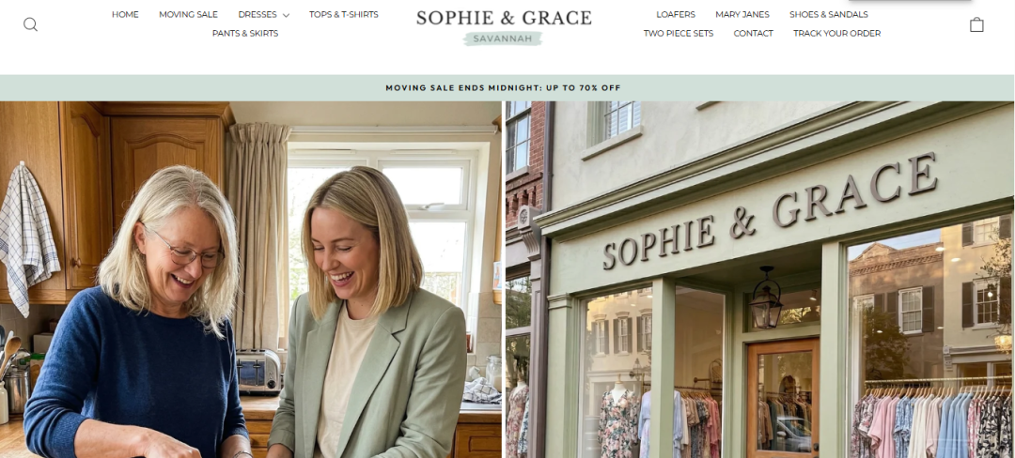Go to Shoes & Sandals

tap(829, 14)
